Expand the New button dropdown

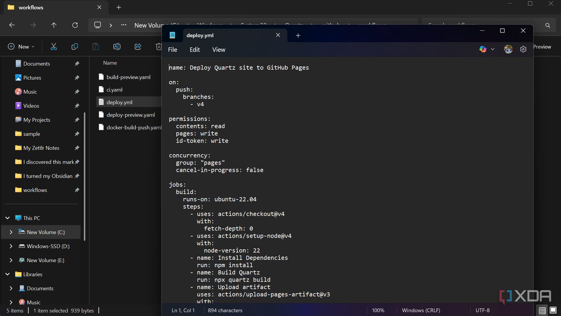point(33,47)
